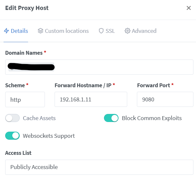Click the shield icon for SSL
This screenshot has width=196, height=178.
[x=101, y=31]
